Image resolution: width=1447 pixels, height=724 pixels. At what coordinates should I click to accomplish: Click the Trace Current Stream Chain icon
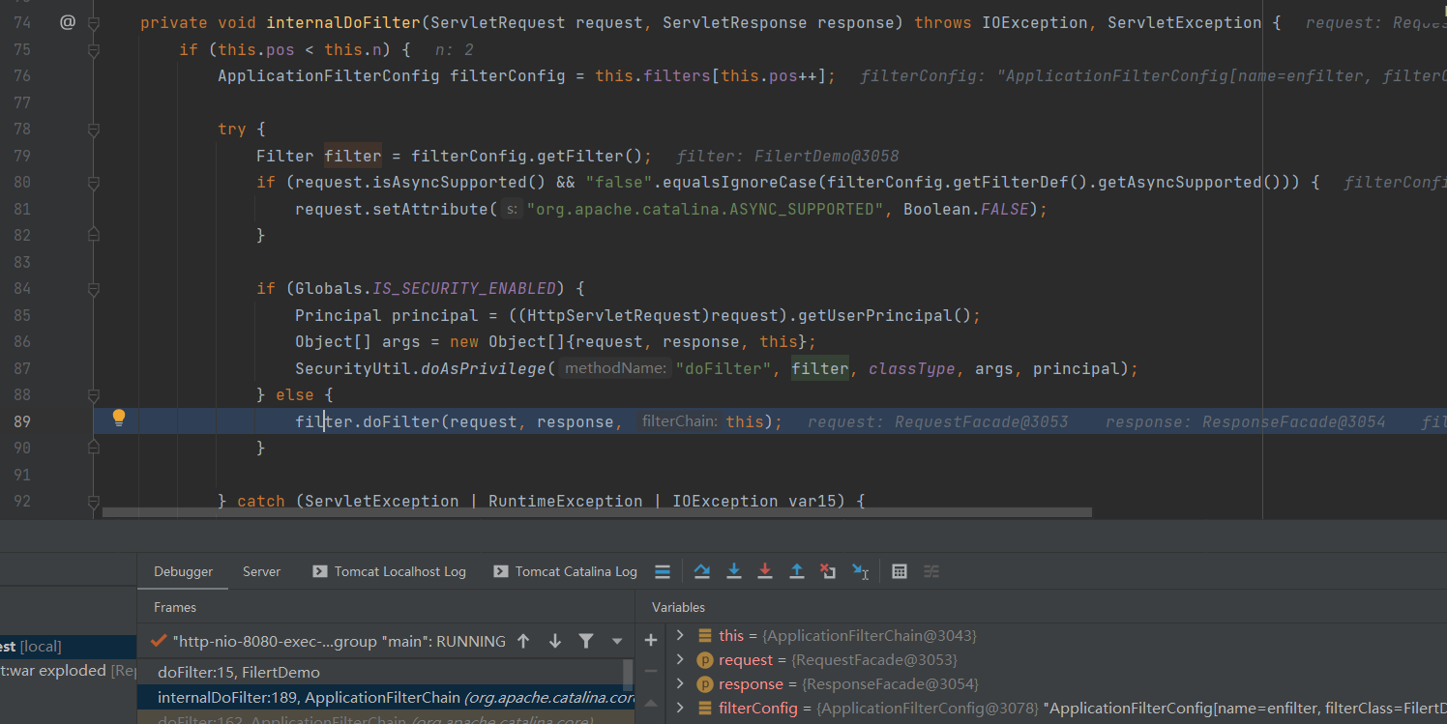(x=931, y=571)
